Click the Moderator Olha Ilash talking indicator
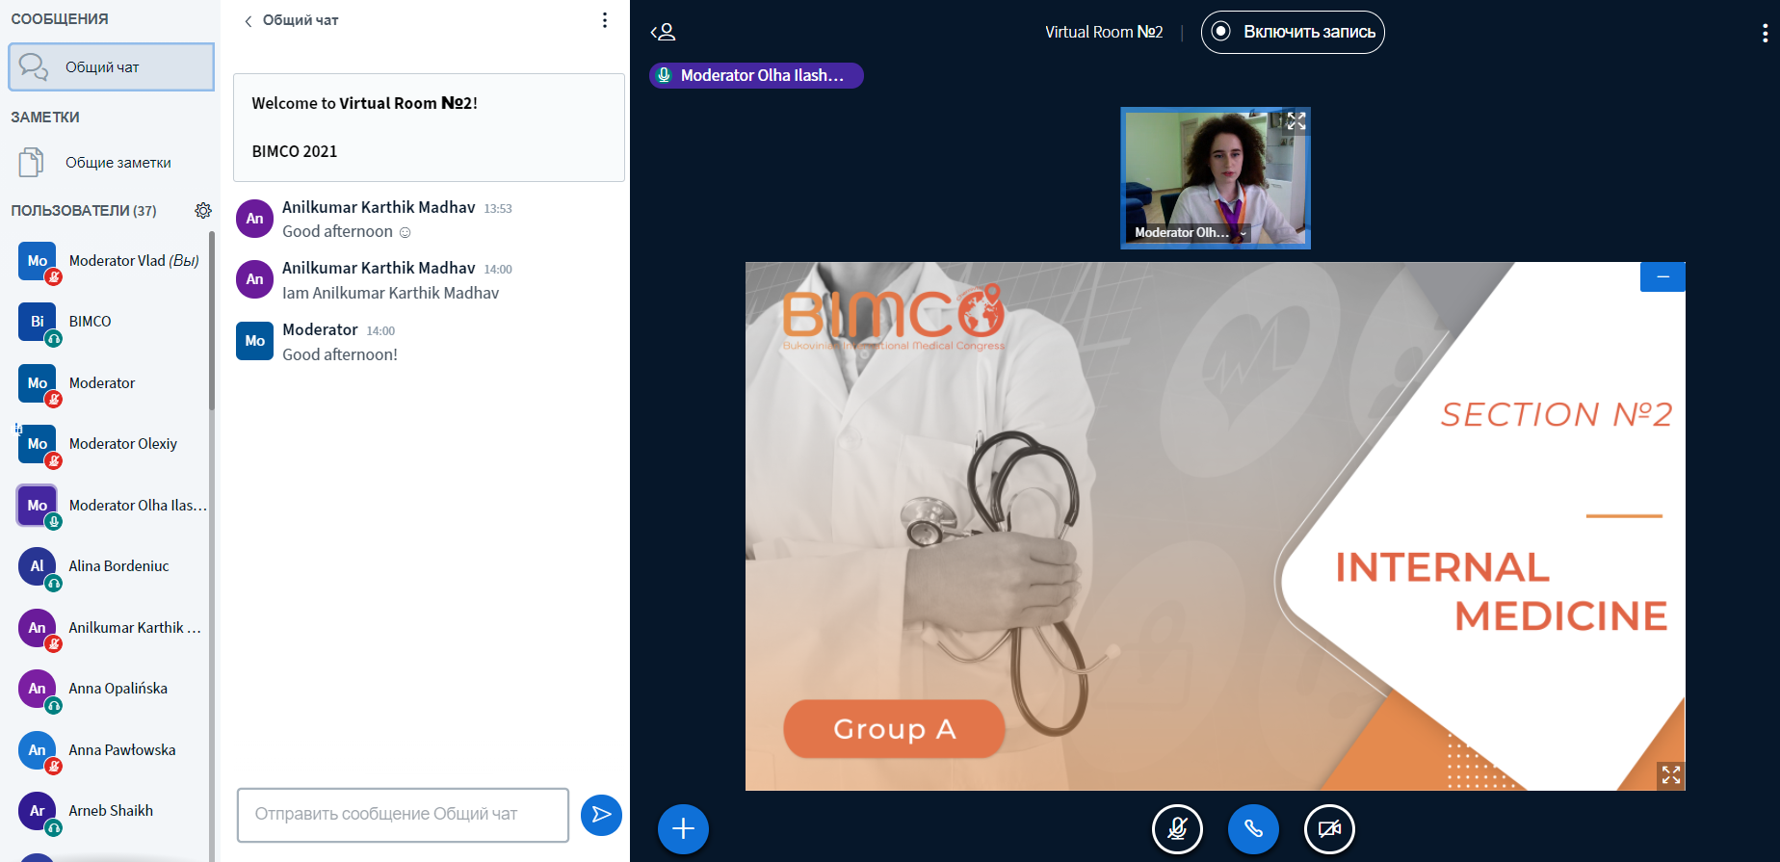 point(756,75)
